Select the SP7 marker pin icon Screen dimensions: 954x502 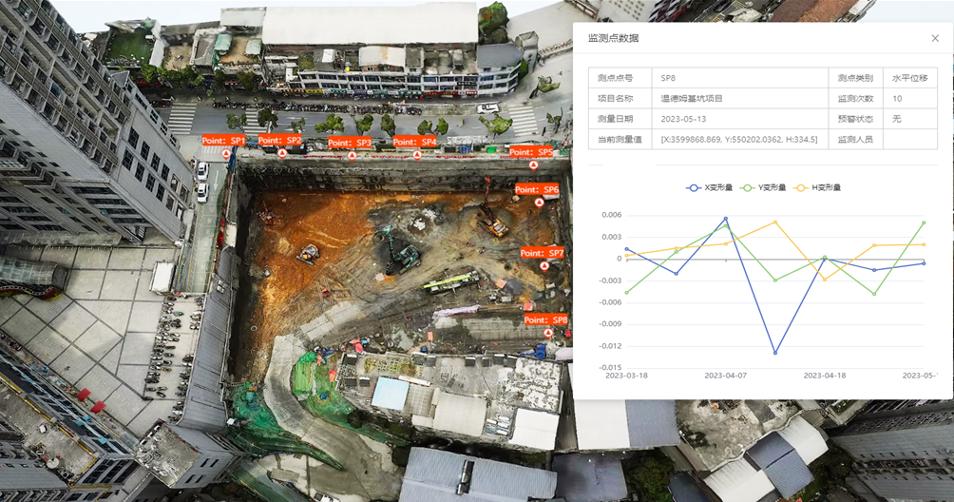click(x=544, y=266)
